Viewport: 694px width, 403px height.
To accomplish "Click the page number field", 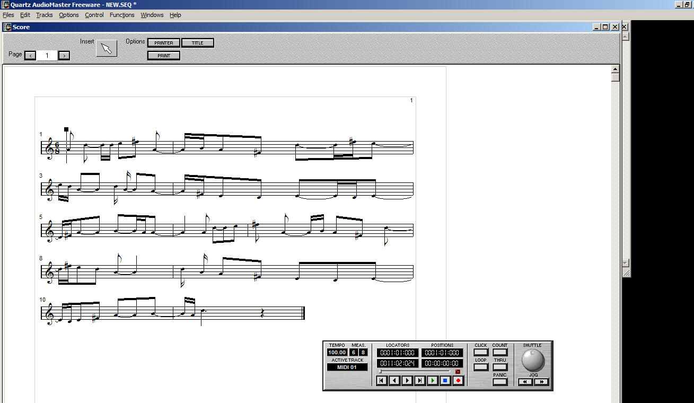I will (x=47, y=56).
